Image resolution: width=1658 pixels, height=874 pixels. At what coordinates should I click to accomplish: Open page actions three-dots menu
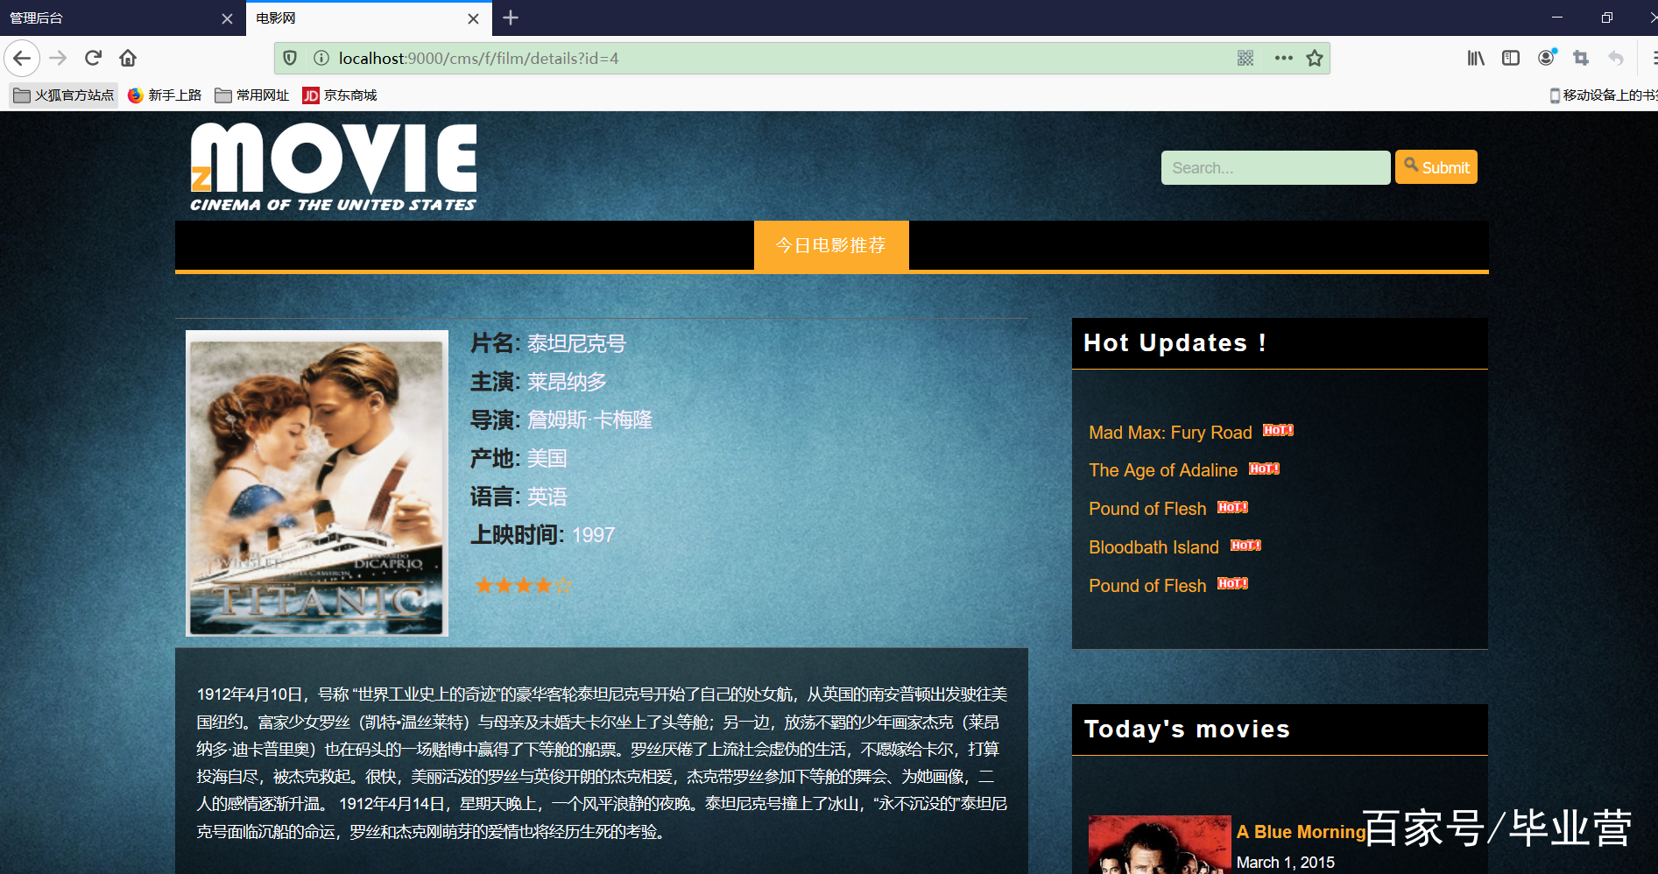(1283, 59)
